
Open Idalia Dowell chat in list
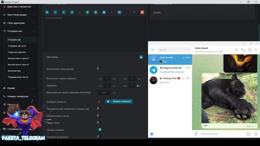pos(170,60)
